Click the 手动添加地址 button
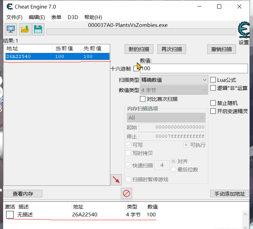The height and width of the screenshot is (229, 253). (x=229, y=194)
